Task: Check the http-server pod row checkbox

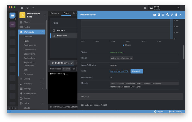Action: (54, 36)
